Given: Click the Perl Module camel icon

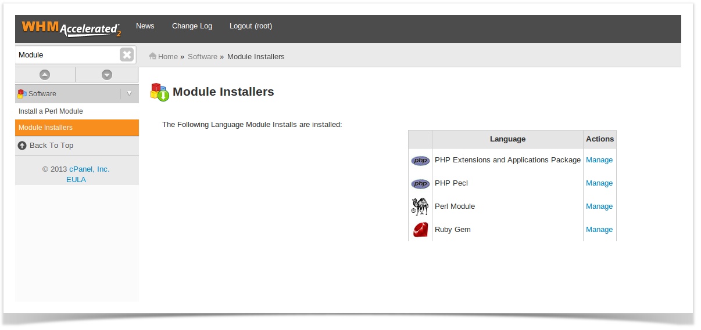Looking at the screenshot, I should click(x=420, y=206).
